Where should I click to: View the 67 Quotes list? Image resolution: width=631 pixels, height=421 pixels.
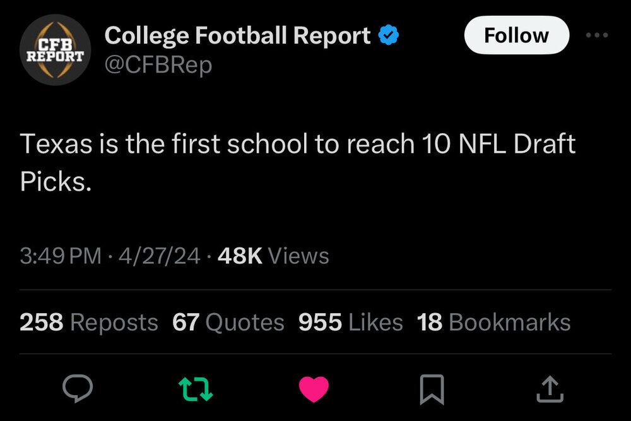pos(228,323)
